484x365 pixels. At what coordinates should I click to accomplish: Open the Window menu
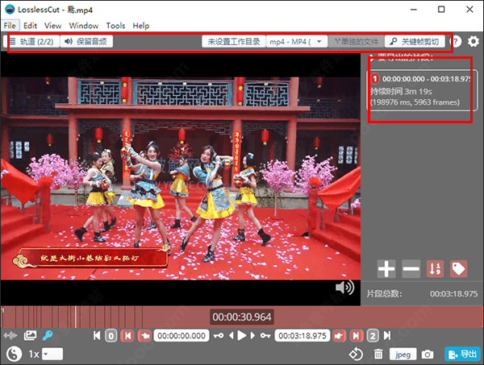(x=84, y=26)
